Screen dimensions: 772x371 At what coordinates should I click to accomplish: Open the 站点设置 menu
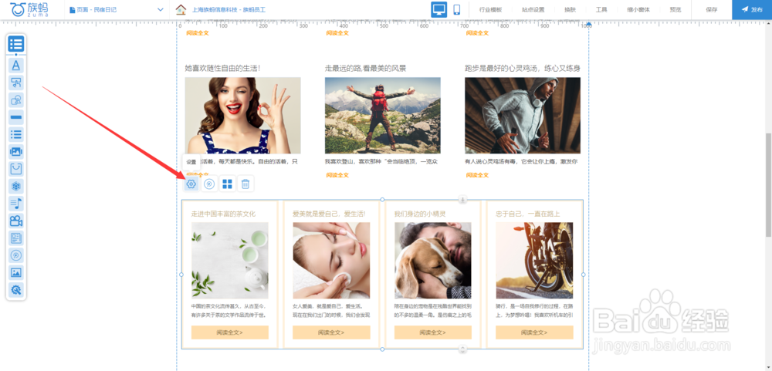[x=533, y=9]
